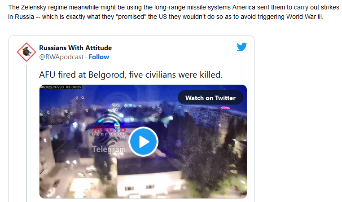Image resolution: width=342 pixels, height=202 pixels.
Task: Click the white building in video frame
Action: point(150,183)
